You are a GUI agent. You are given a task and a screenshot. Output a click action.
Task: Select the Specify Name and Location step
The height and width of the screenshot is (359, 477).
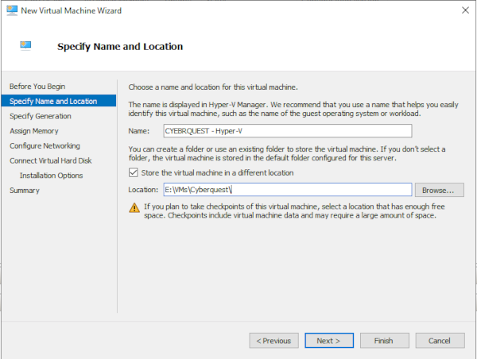click(53, 101)
